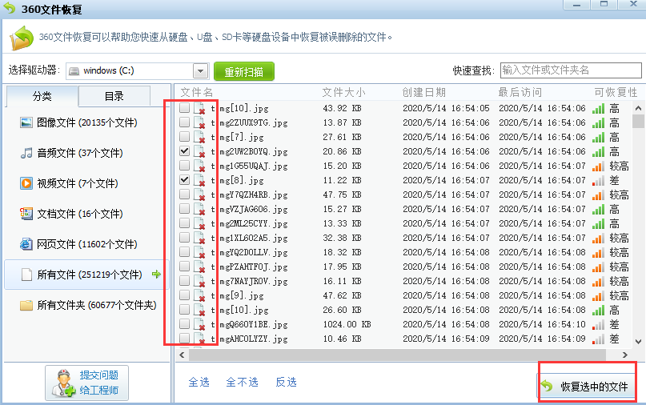Switch to the 分类 tab
646x405 pixels.
tap(42, 96)
